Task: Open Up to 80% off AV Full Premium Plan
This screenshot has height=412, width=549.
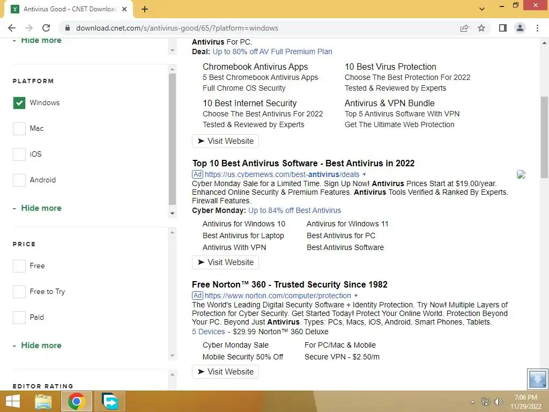Action: 272,51
